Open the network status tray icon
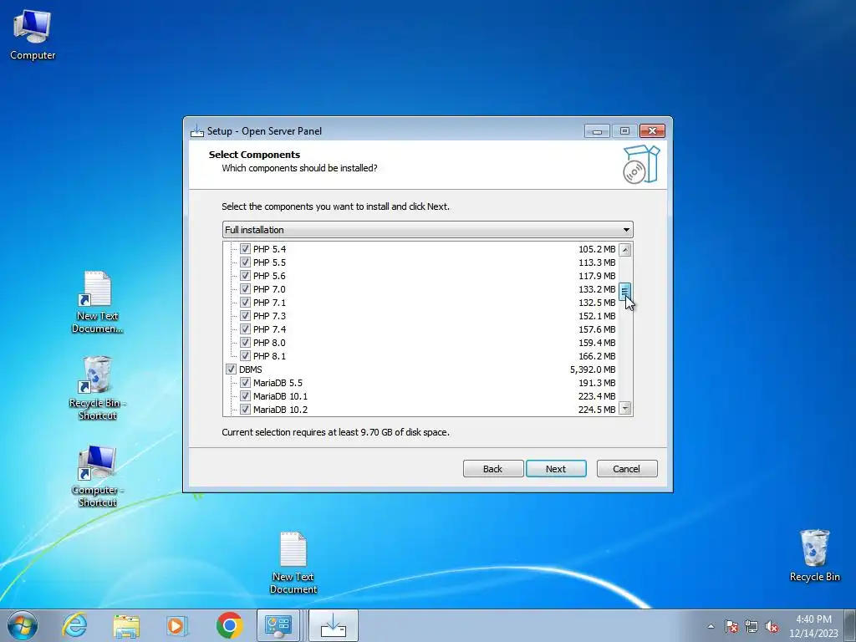The width and height of the screenshot is (856, 642). [x=752, y=626]
